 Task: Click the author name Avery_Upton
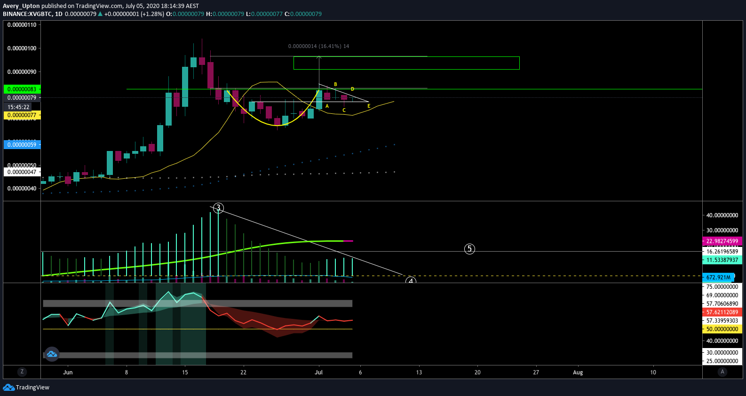tap(21, 6)
